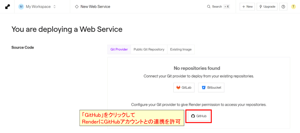Click the + New button
This screenshot has height=133, width=300.
tap(247, 7)
